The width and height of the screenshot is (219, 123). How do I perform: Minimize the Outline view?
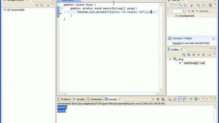tap(211, 49)
